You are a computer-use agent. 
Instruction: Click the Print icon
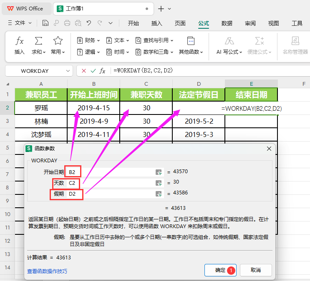pos(67,23)
